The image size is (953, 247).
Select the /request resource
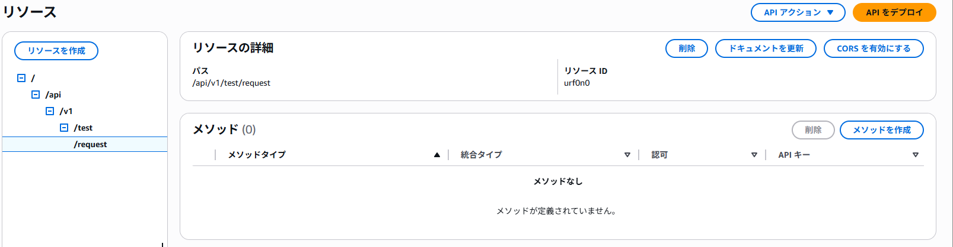click(91, 144)
